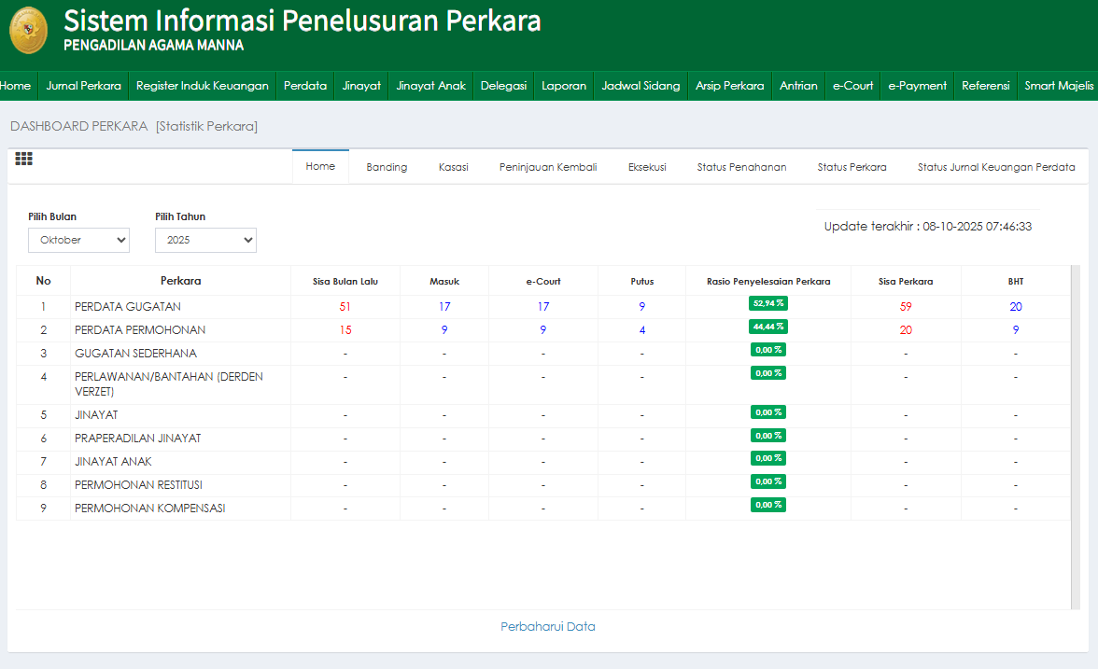Image resolution: width=1098 pixels, height=669 pixels.
Task: Click the 52,94% ratio badge
Action: [767, 303]
